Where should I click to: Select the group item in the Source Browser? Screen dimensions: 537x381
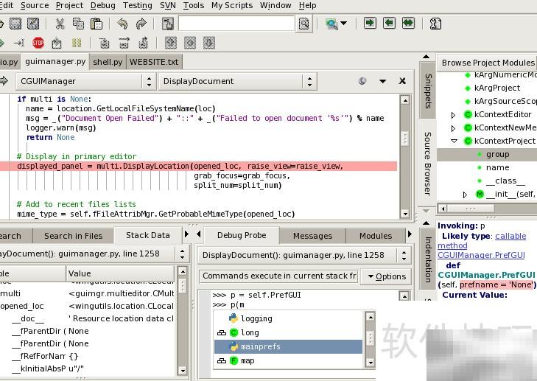[x=497, y=154]
